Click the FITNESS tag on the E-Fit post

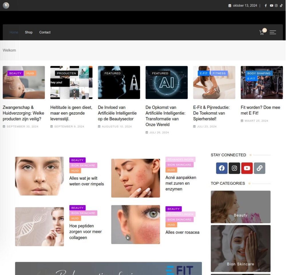point(219,73)
